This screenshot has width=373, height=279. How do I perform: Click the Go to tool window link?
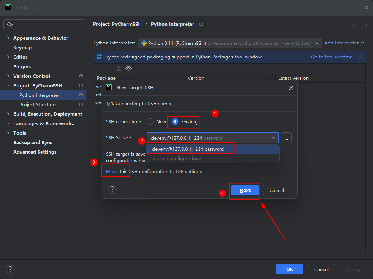tap(331, 57)
